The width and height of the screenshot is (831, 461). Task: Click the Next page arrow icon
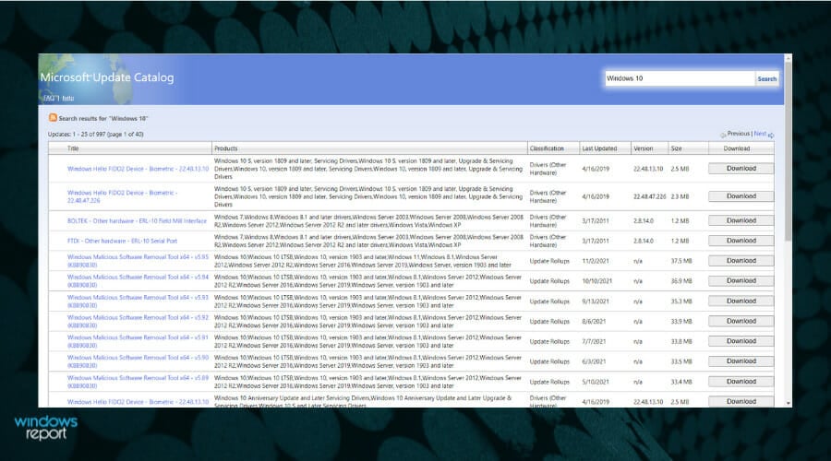pyautogui.click(x=771, y=135)
